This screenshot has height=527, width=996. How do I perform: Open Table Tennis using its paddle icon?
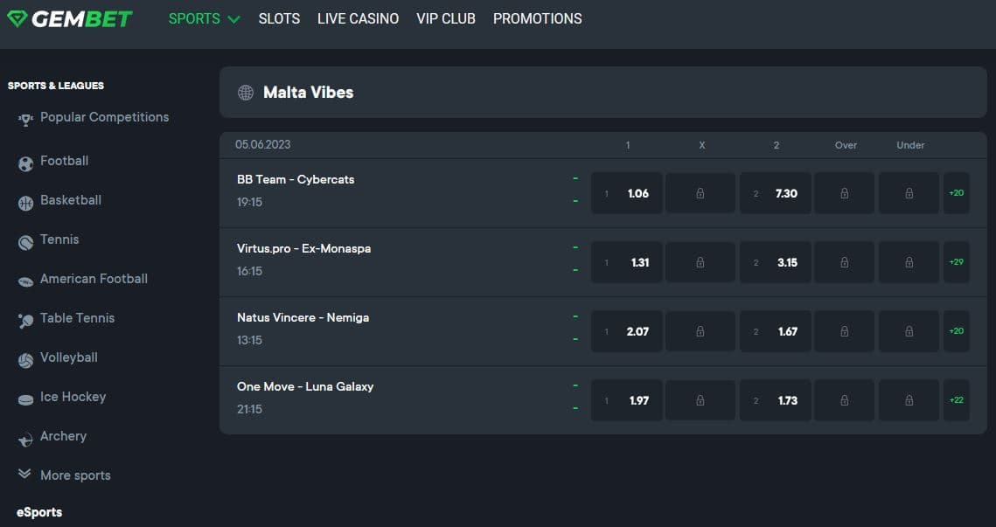tap(25, 318)
